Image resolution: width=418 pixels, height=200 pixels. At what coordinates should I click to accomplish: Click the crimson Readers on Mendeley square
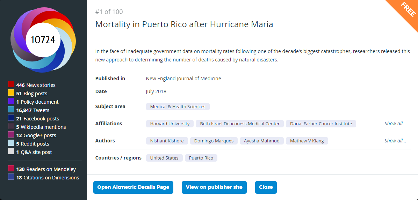11,168
